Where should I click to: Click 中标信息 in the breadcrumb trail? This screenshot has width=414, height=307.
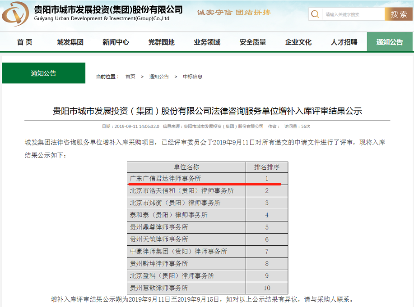tap(192, 77)
